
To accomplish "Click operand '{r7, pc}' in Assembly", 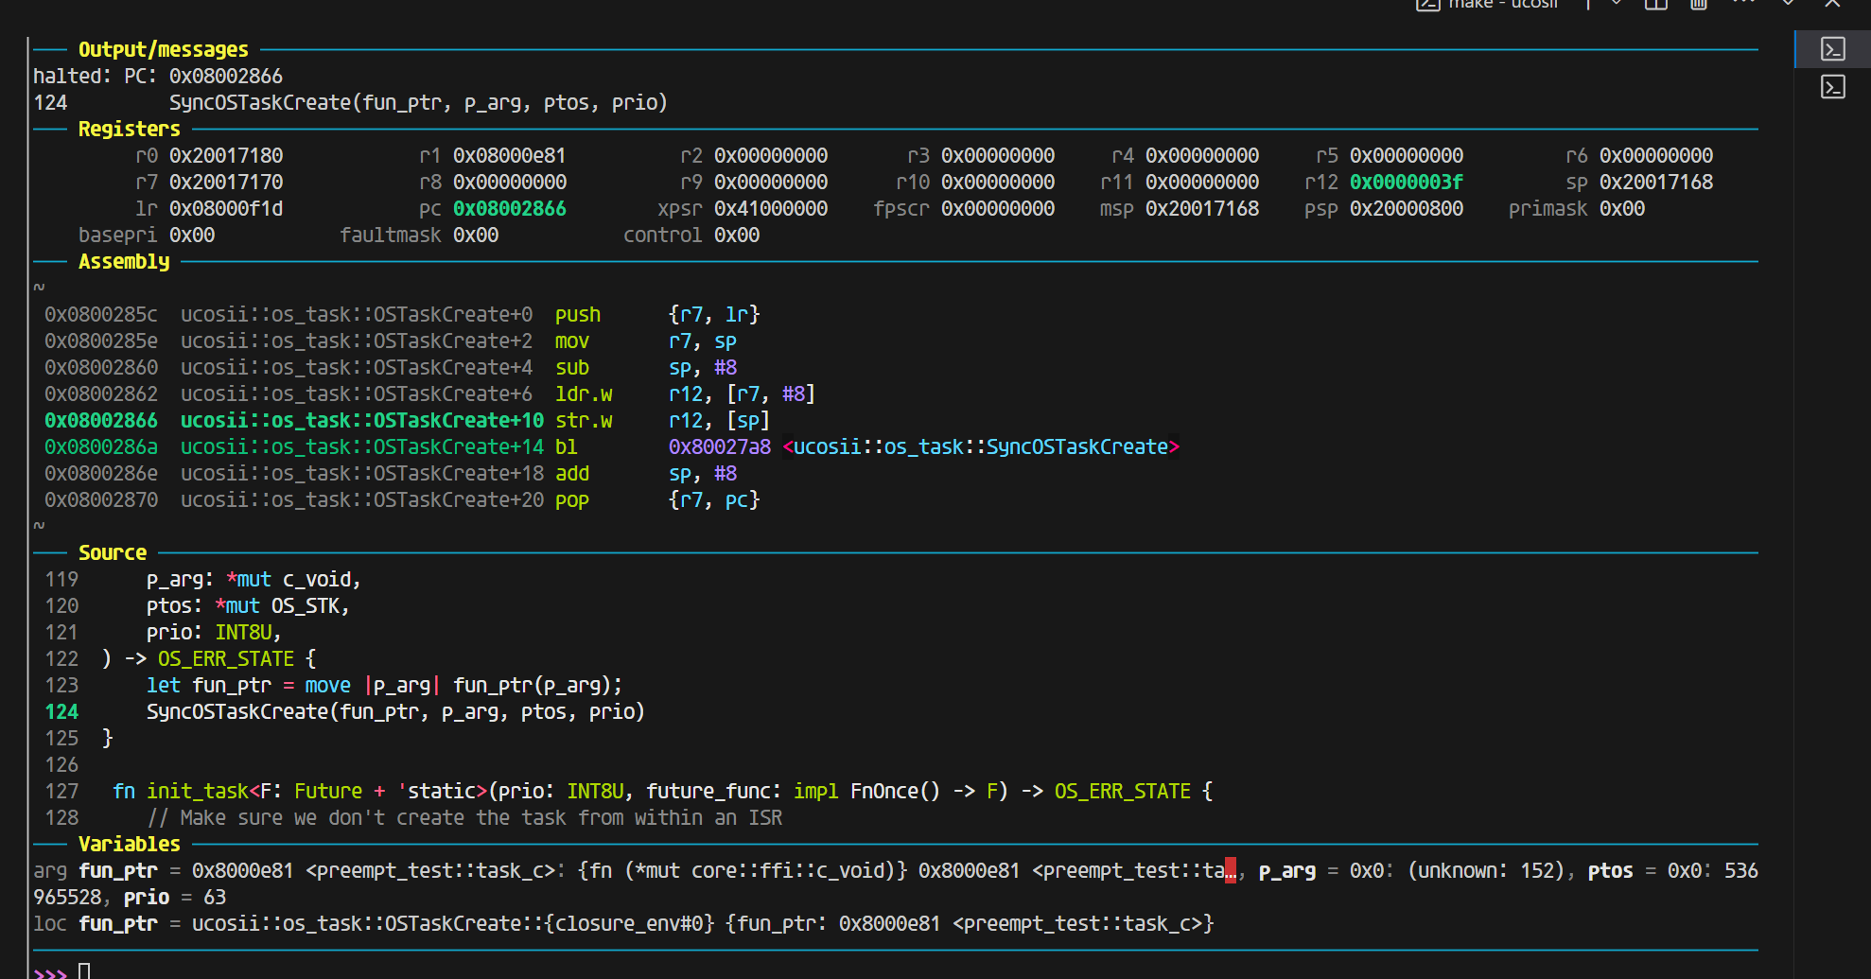I will 714,499.
